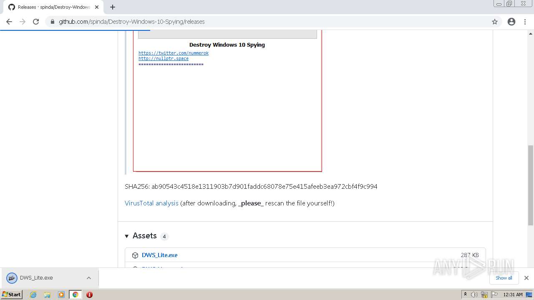The image size is (534, 300).
Task: Click the DWS application screenshot image
Action: tap(227, 100)
